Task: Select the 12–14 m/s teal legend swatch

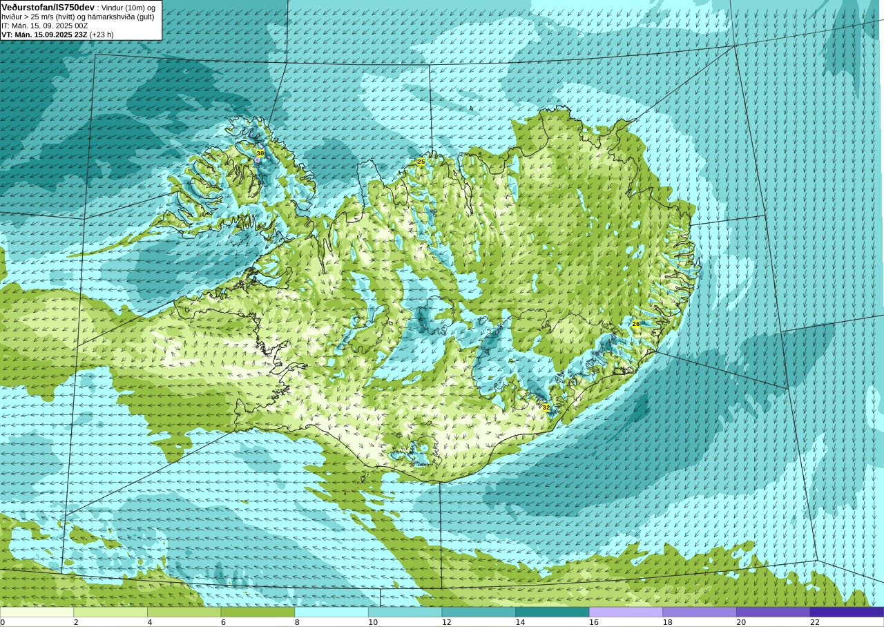Action: pos(479,612)
